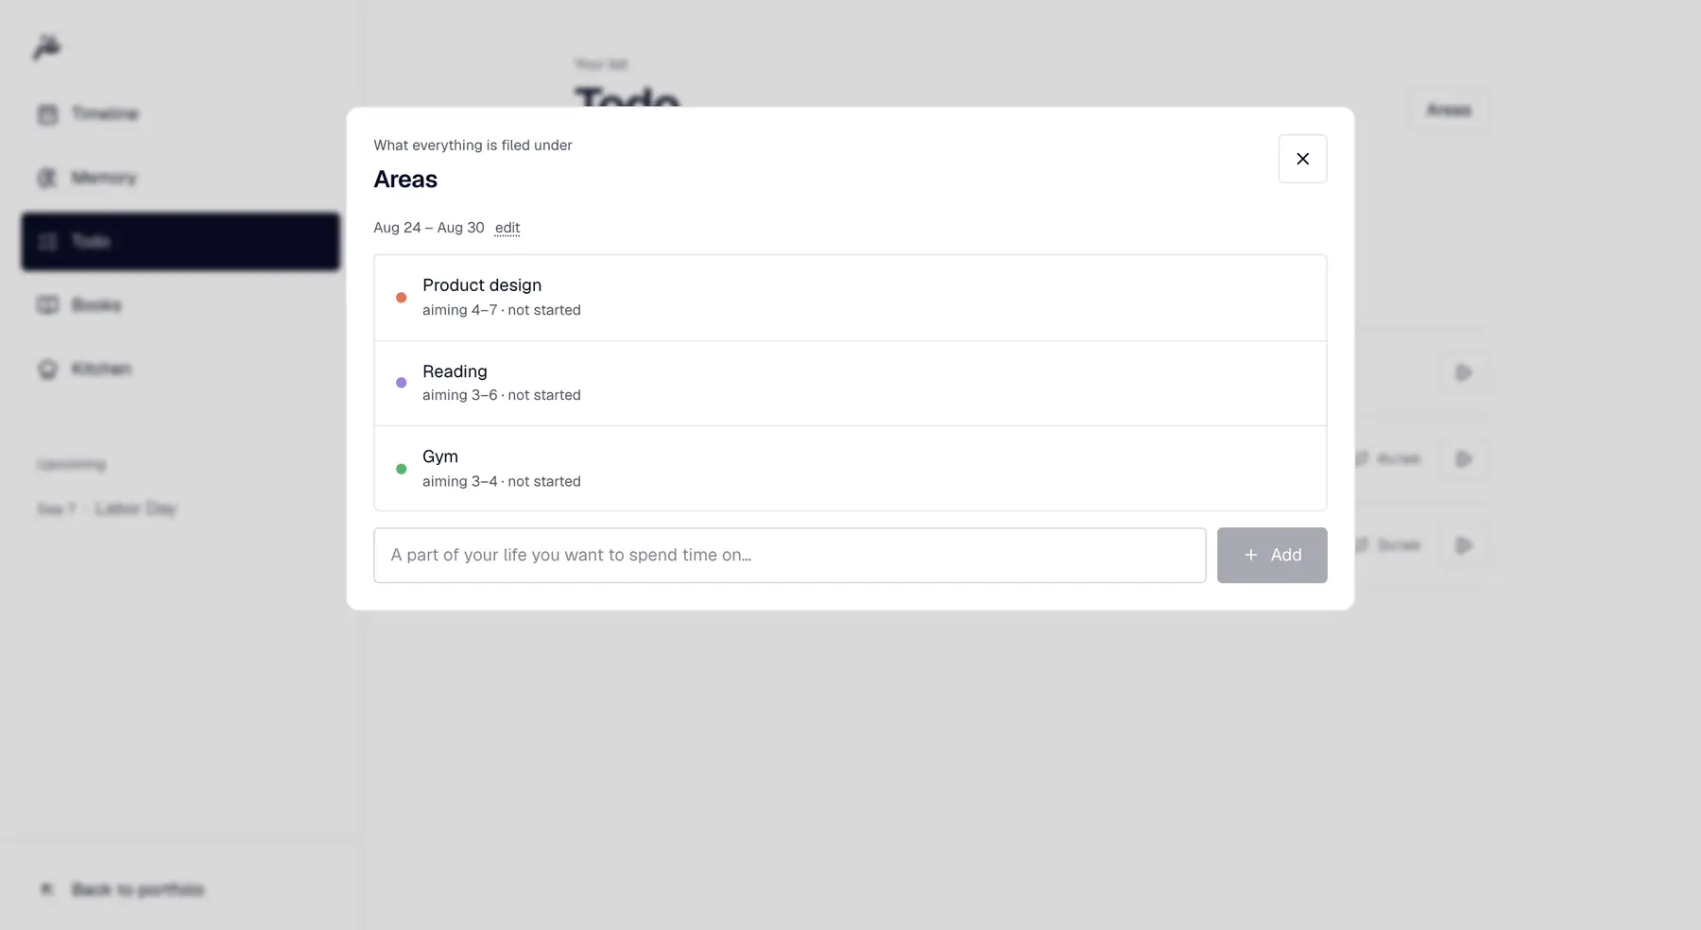Click the blurred Areas button in header
The image size is (1701, 930).
tap(1449, 110)
